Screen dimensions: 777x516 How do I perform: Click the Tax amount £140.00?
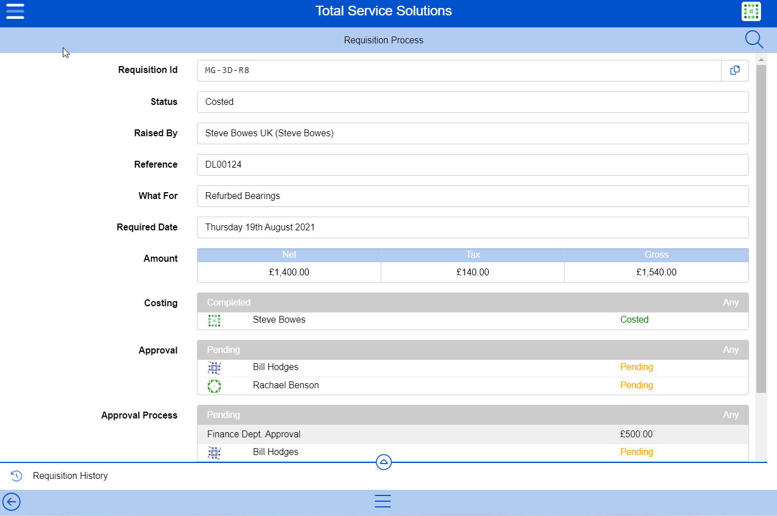[473, 272]
